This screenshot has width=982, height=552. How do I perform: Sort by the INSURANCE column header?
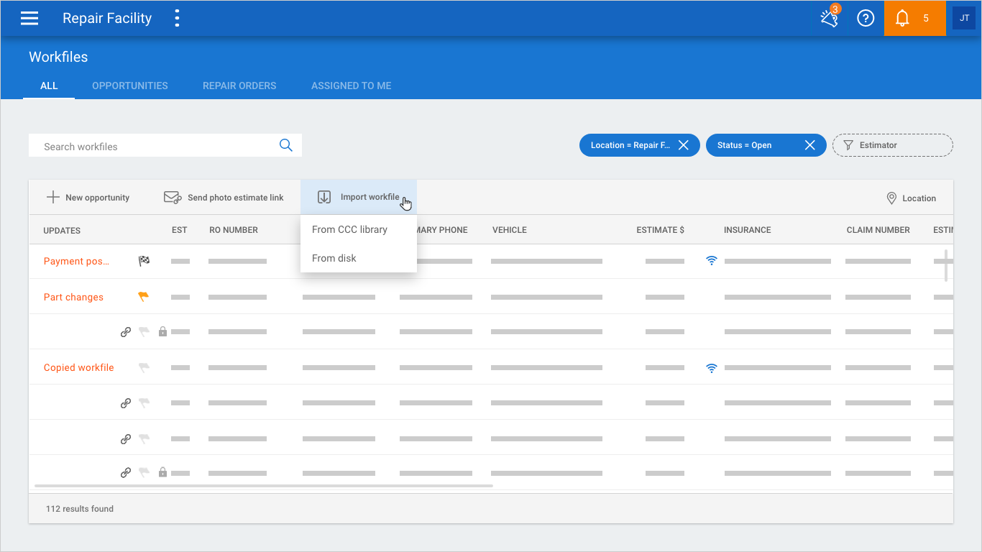coord(748,230)
